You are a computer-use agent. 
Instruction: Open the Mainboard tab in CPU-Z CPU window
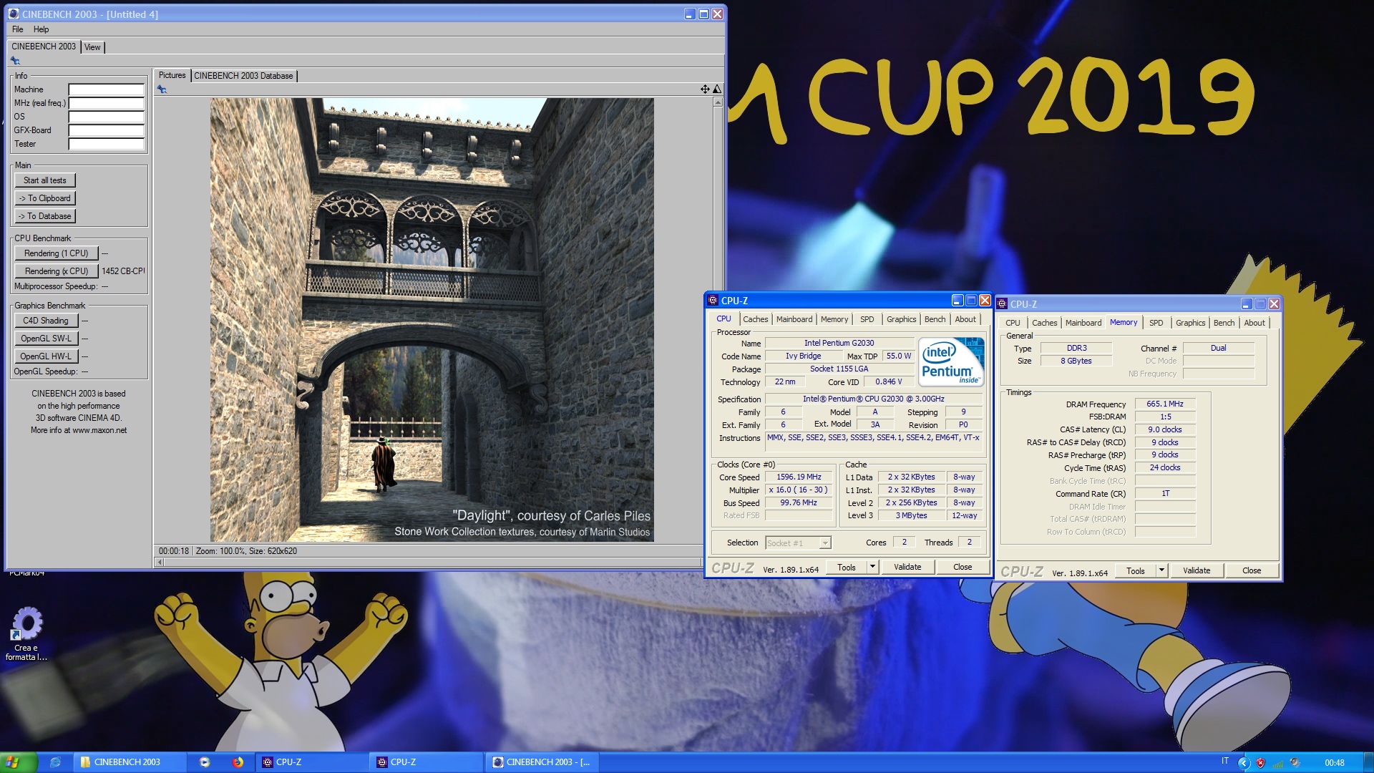pos(794,320)
